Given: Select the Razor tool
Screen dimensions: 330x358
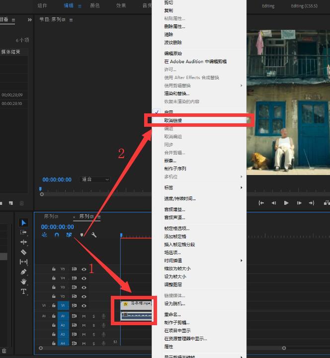Looking at the screenshot, I should pyautogui.click(x=23, y=252).
